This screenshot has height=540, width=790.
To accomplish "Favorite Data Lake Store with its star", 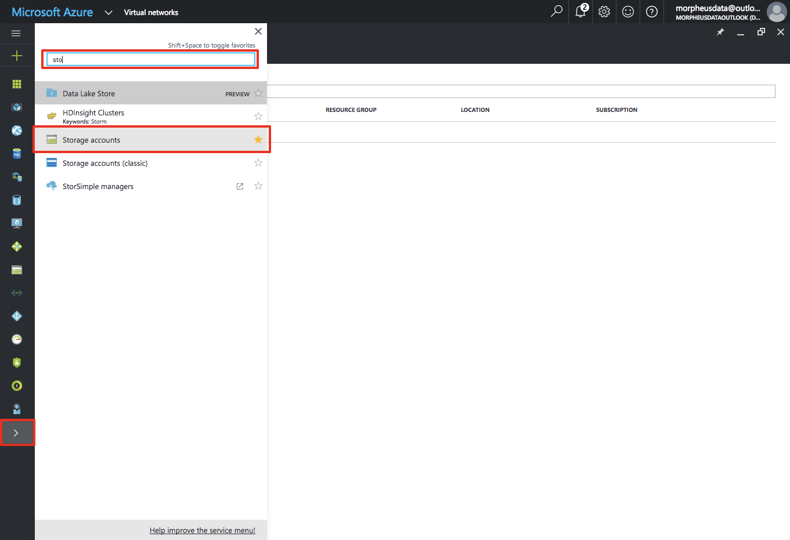I will (258, 93).
